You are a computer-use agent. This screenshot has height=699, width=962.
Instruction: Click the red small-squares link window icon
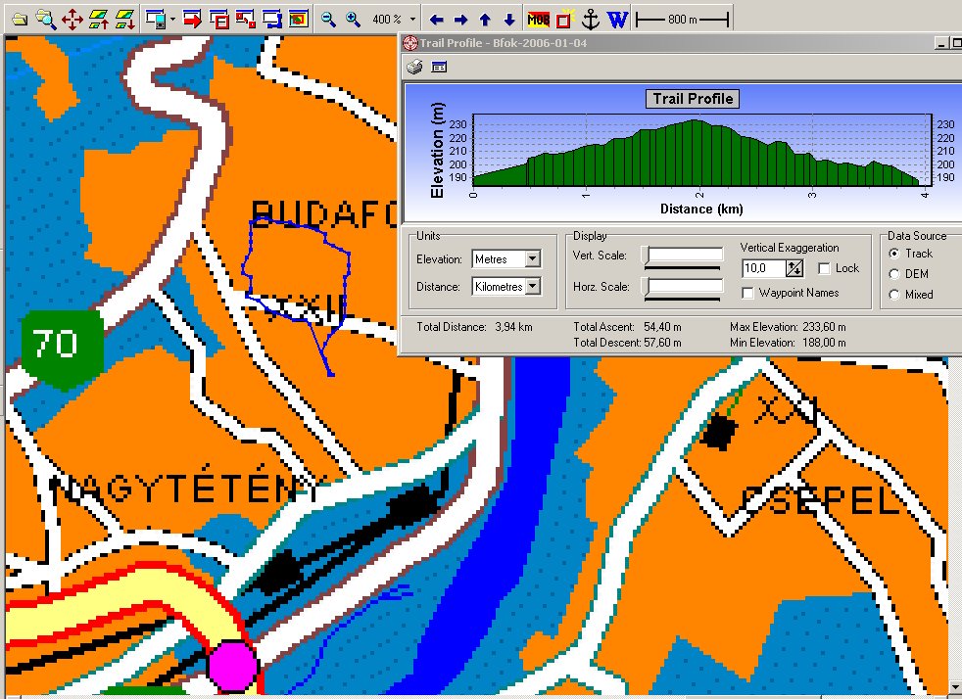point(246,19)
